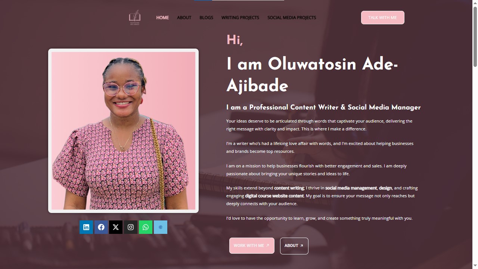Click the site logo in the header
This screenshot has width=478, height=269.
tap(135, 18)
